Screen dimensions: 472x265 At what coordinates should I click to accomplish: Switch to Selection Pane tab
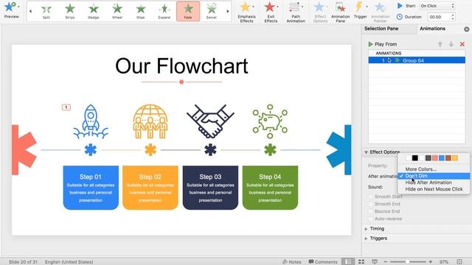[381, 29]
